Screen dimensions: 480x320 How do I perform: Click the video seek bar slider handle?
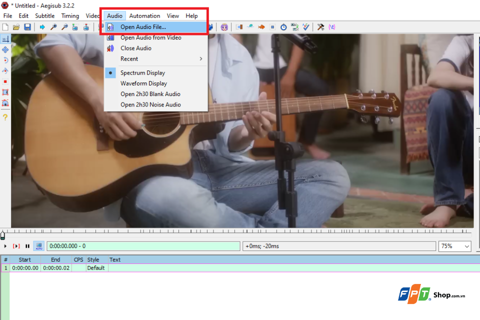pos(3,235)
